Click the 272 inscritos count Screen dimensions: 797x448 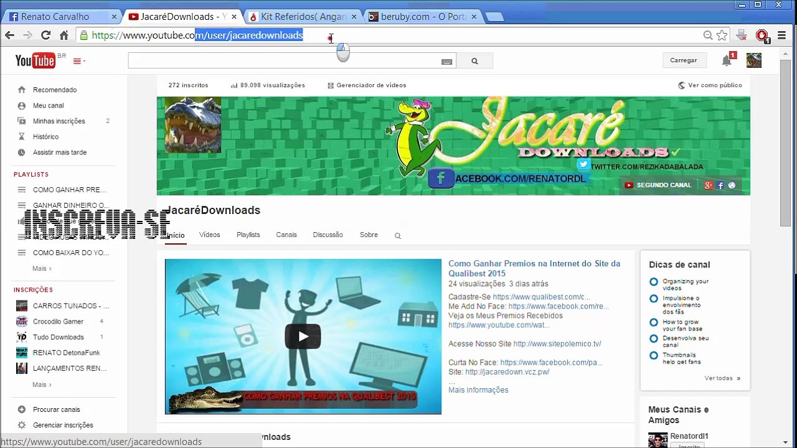(x=188, y=85)
